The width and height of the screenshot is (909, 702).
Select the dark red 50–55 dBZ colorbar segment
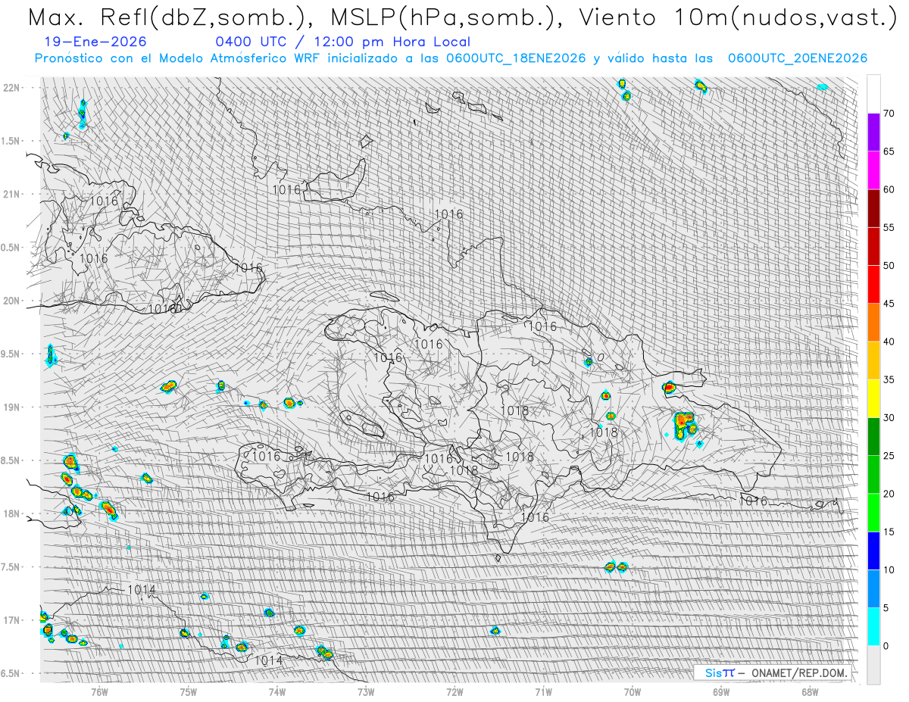tap(873, 247)
